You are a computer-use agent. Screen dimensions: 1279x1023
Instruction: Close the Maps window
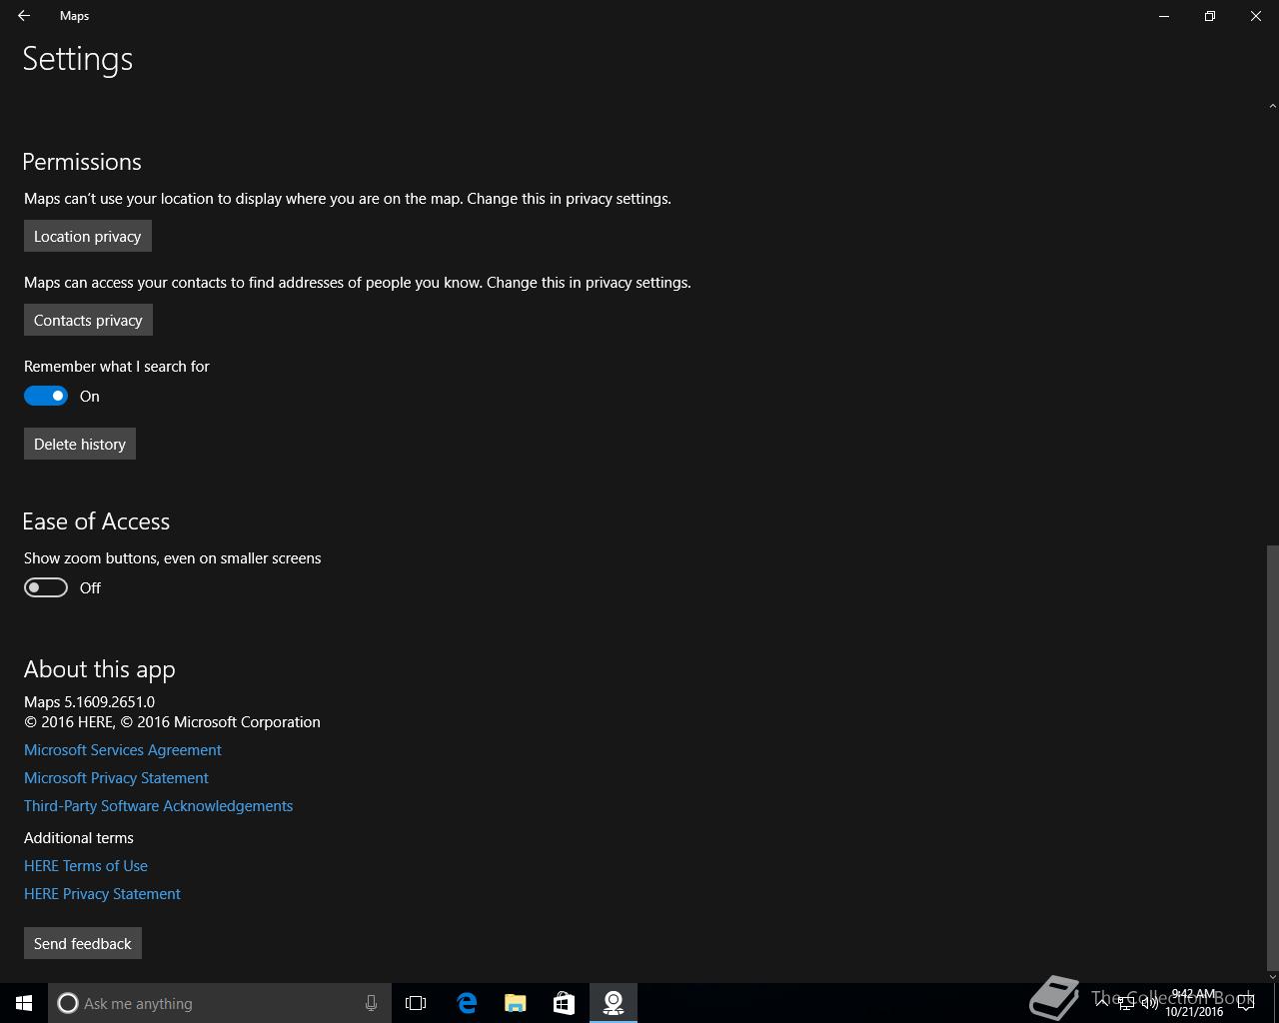1256,16
